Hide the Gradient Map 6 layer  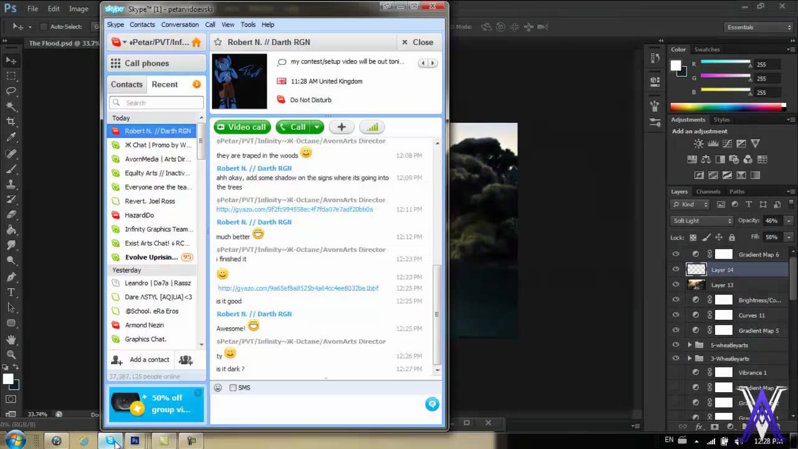676,254
